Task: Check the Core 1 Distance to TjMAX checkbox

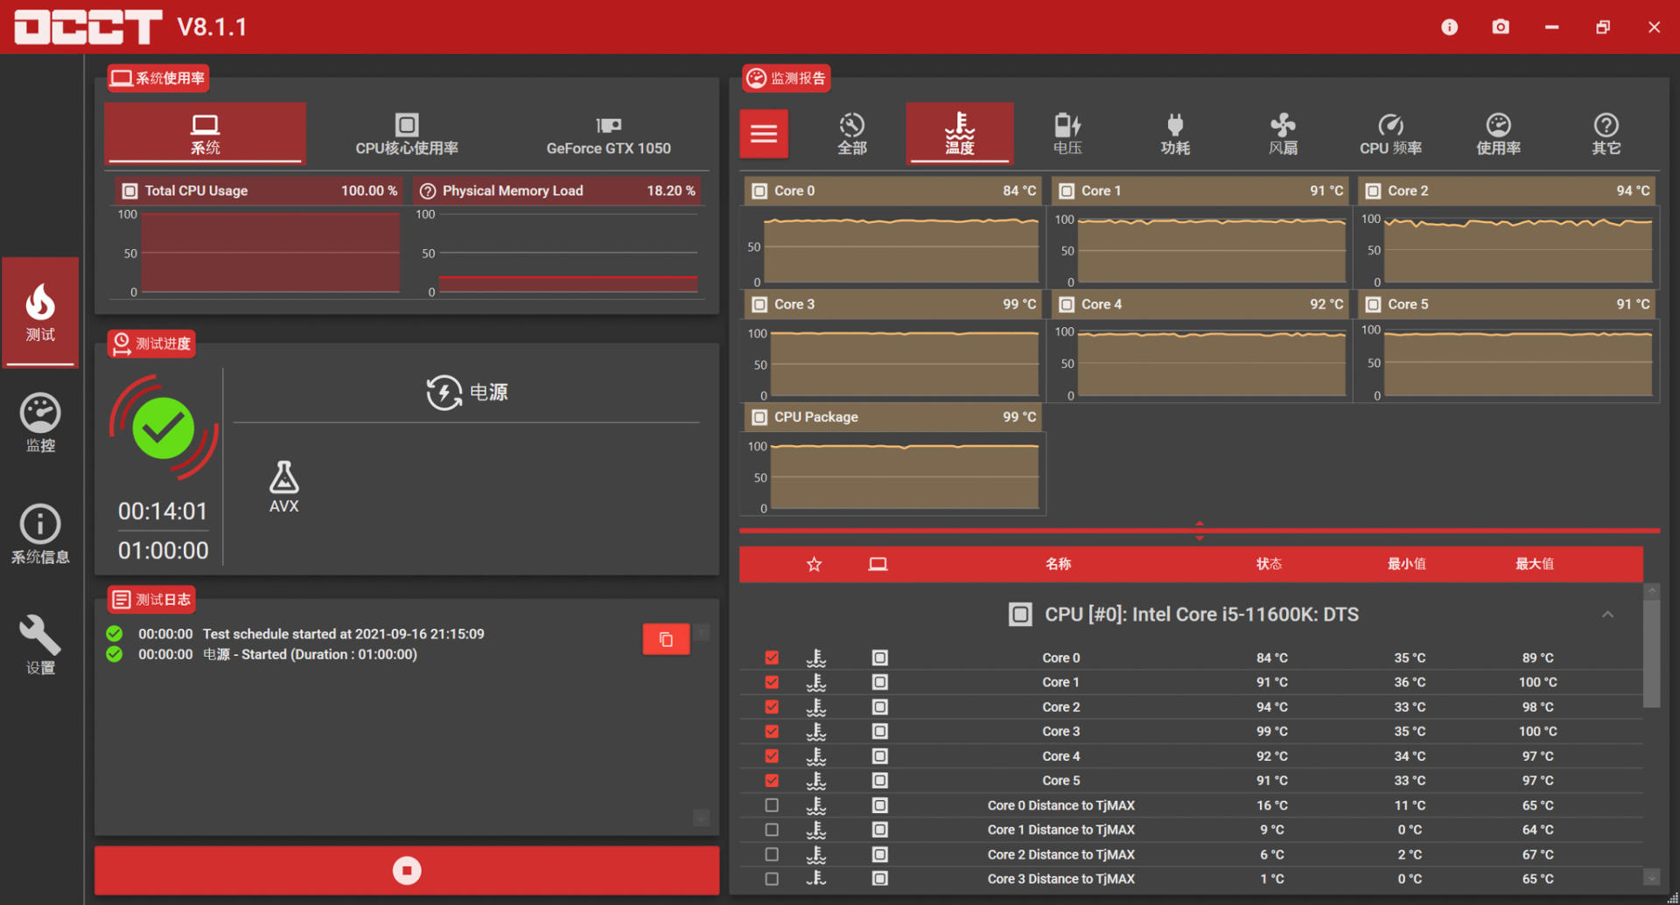Action: click(x=772, y=830)
